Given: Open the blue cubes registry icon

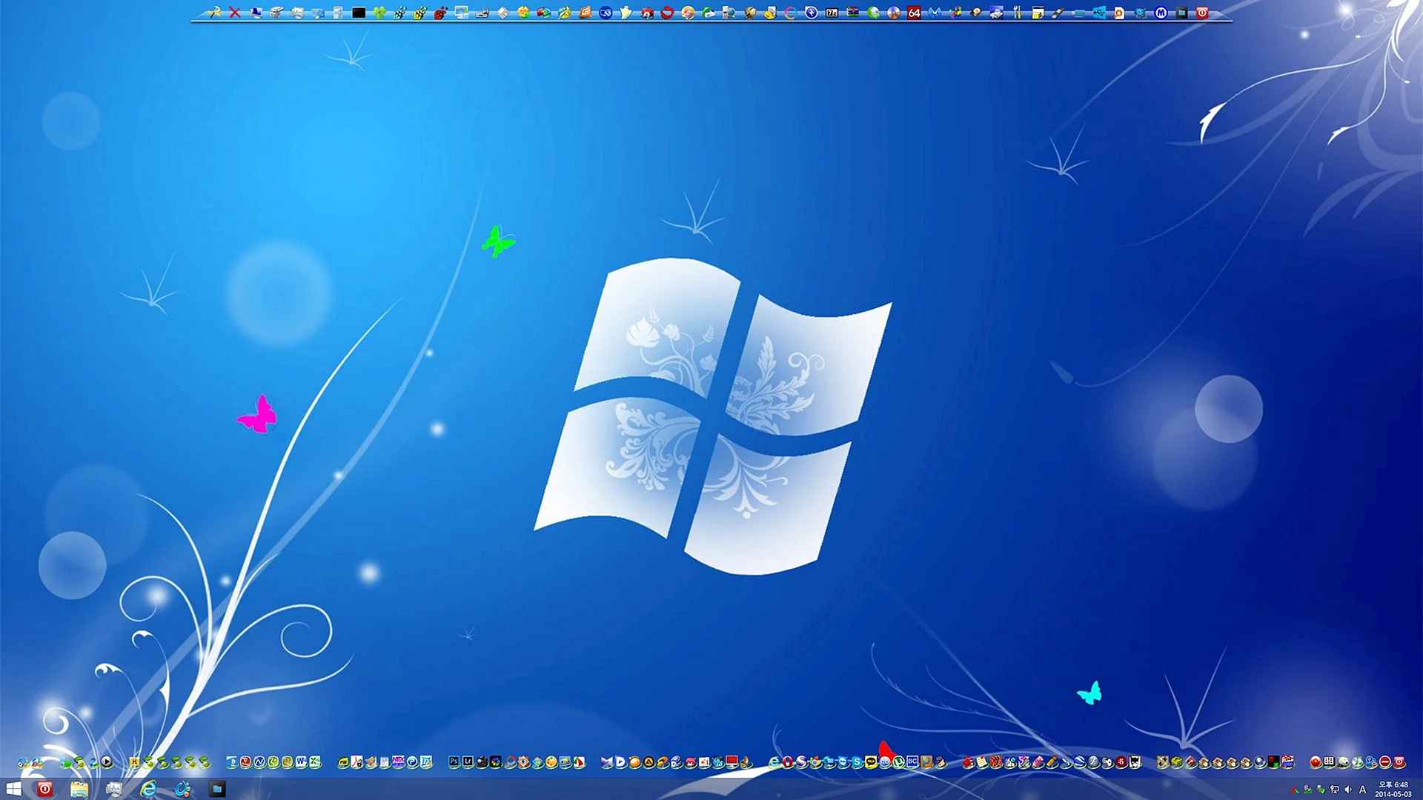Looking at the screenshot, I should [x=400, y=13].
